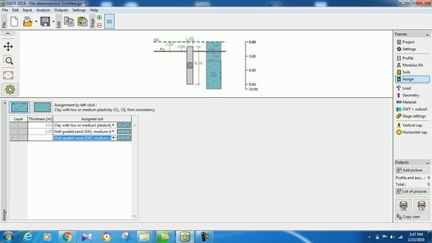Create a new file with blank page icon
This screenshot has height=243, width=432.
tap(14, 22)
